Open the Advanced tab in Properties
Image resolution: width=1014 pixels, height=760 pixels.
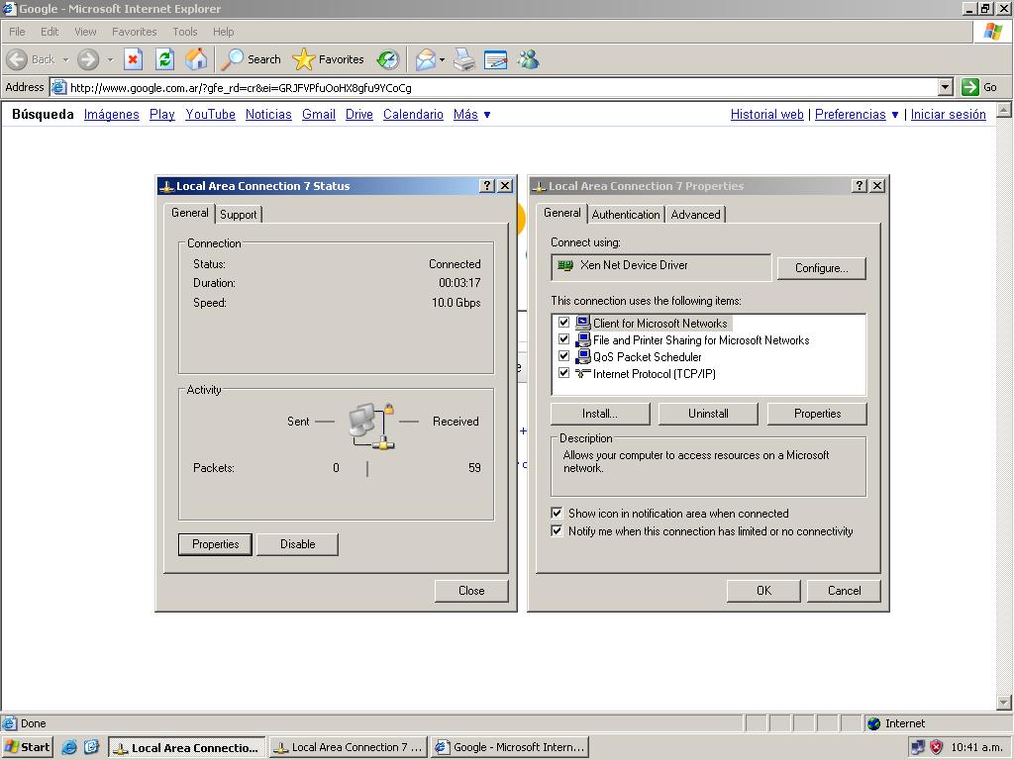(695, 214)
